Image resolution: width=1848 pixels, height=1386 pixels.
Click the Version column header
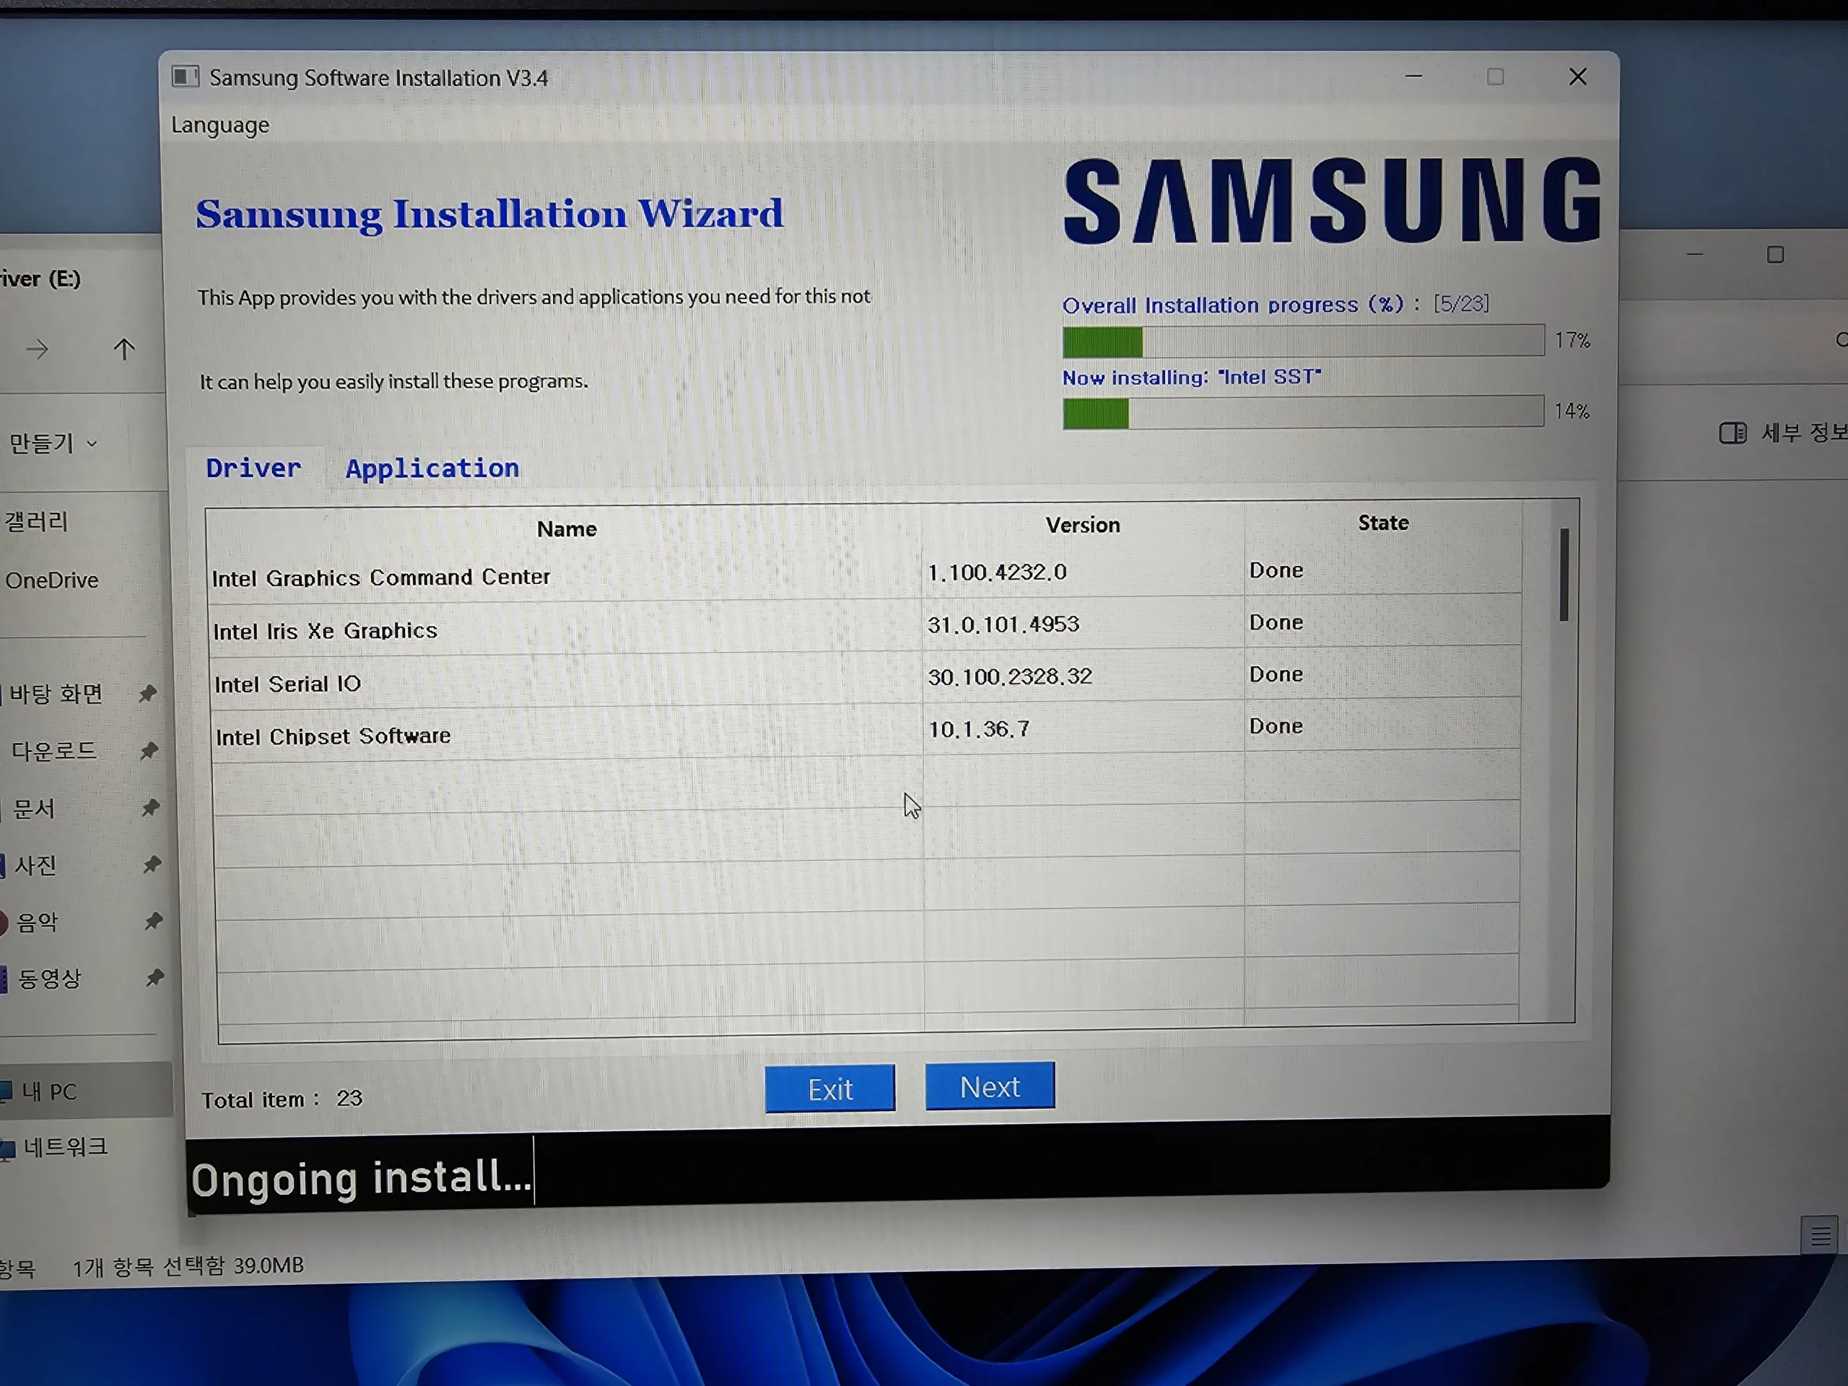pos(1083,525)
